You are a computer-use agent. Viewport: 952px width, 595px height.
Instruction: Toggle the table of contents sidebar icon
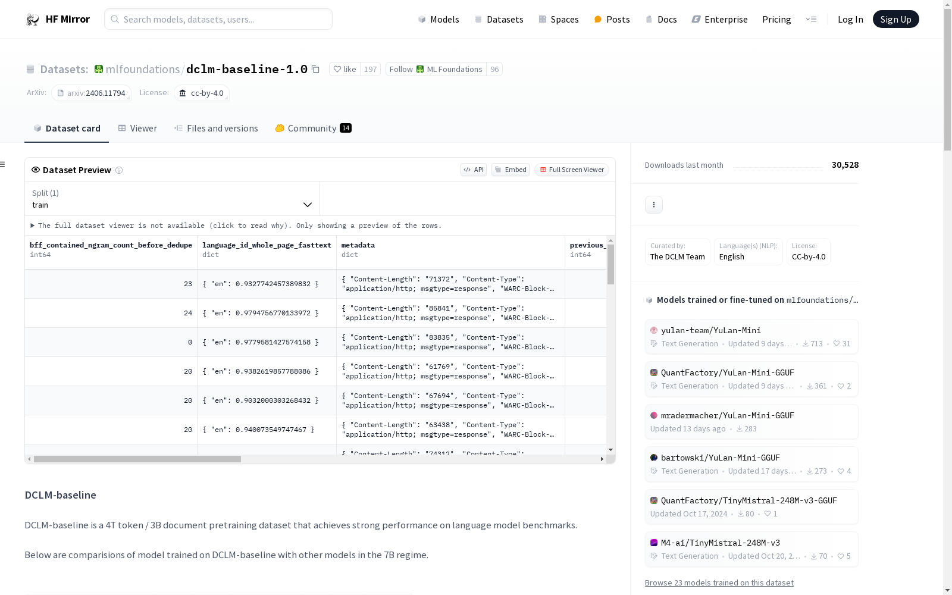coord(3,164)
